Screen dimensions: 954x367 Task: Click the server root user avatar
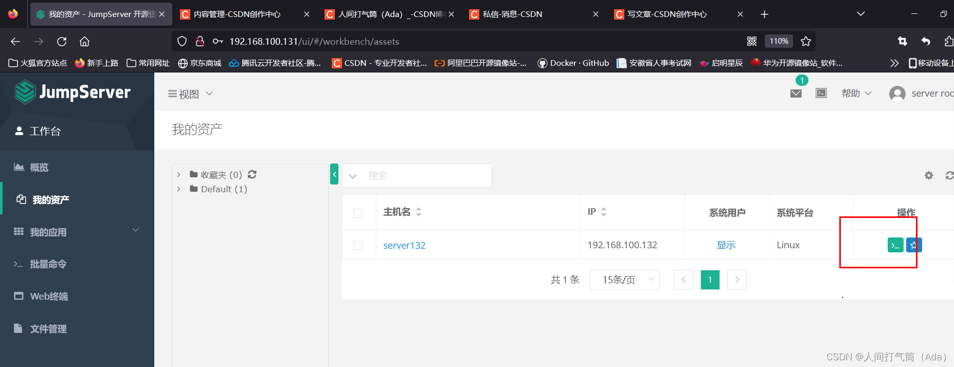(897, 94)
